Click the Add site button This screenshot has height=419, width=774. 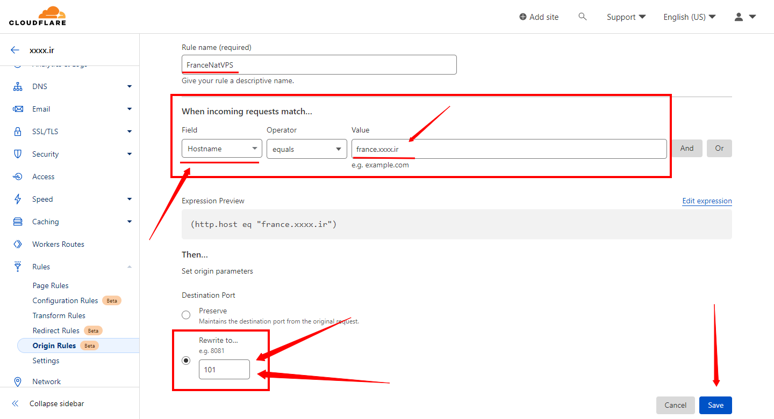(x=539, y=17)
